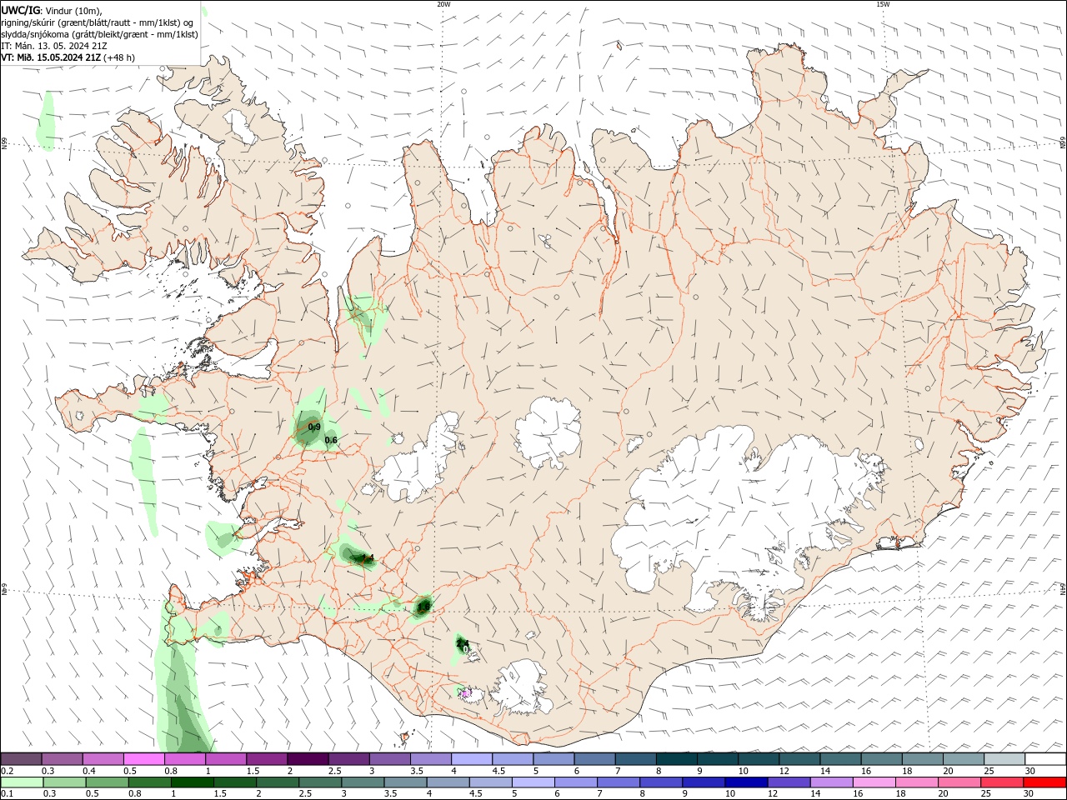Select the bottom-row swatch above 2.5

click(x=320, y=782)
